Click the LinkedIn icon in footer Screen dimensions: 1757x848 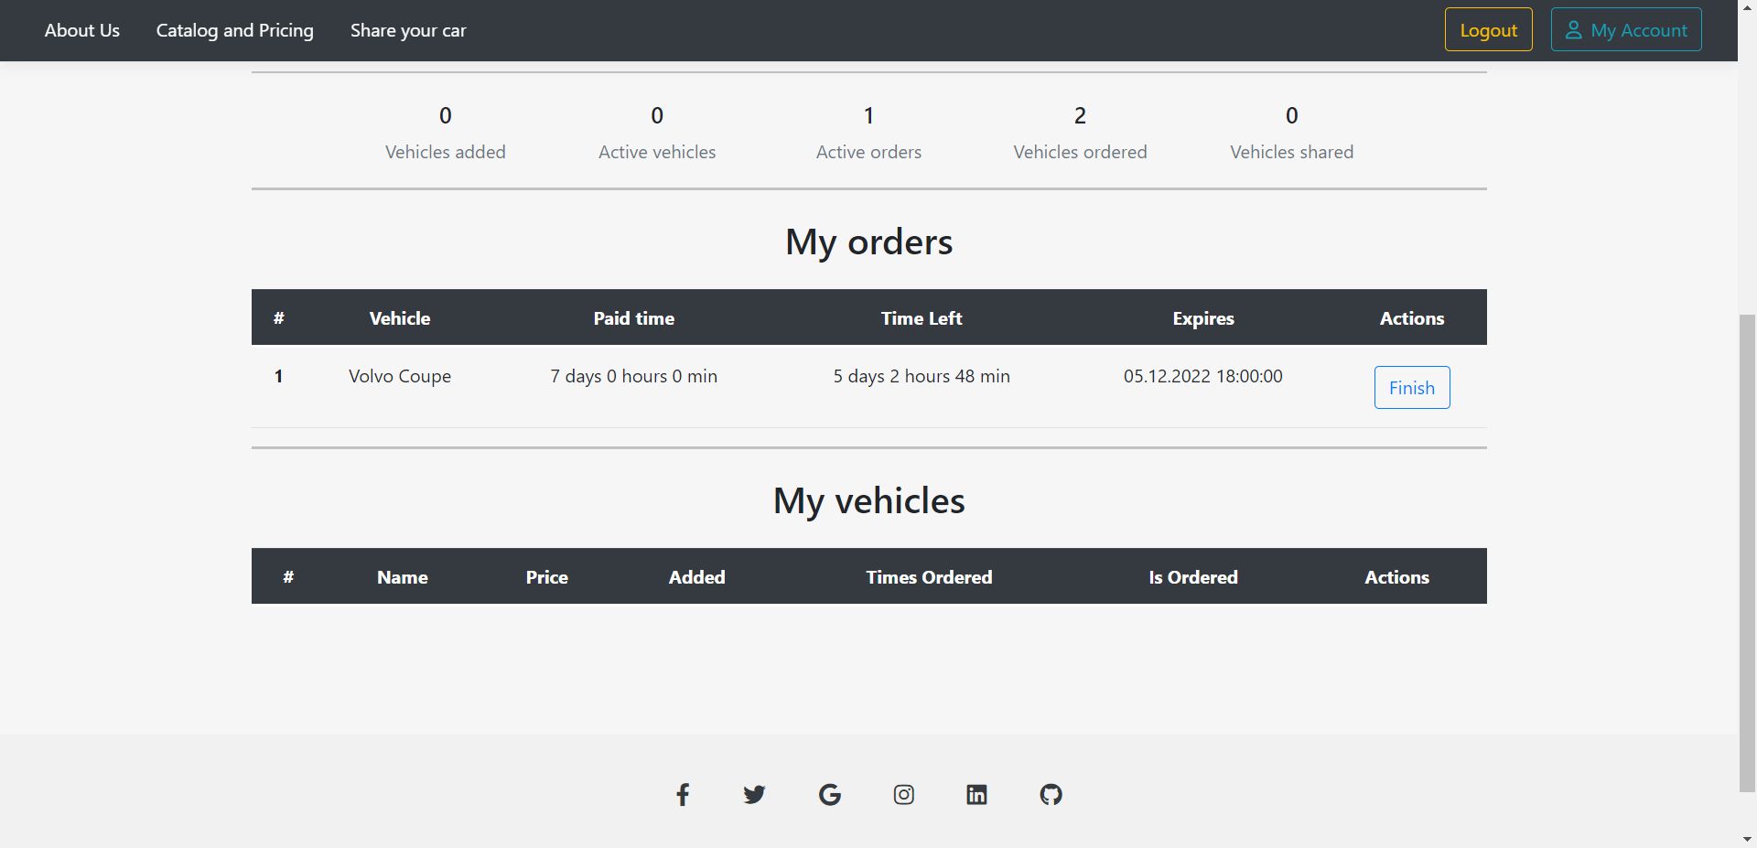coord(976,794)
